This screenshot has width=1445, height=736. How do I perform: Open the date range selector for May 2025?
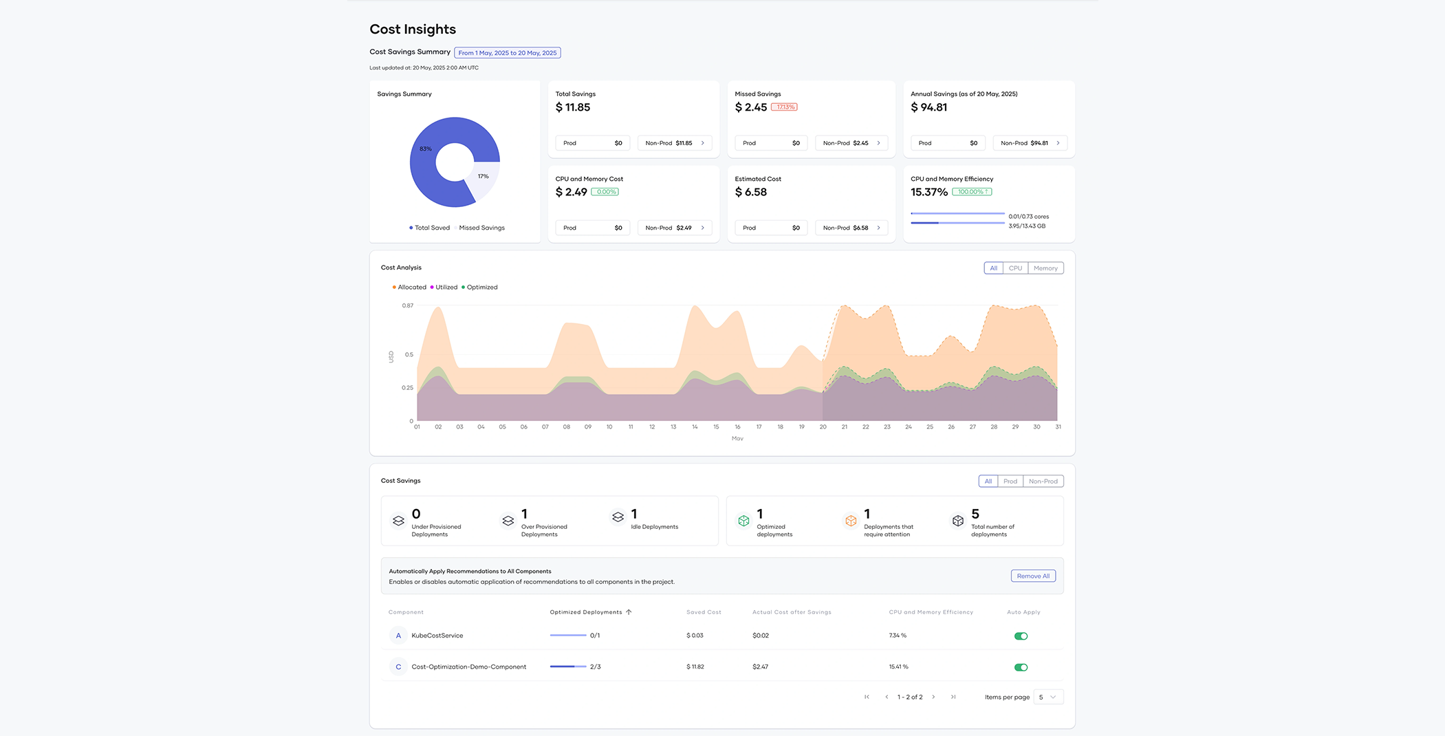point(508,53)
